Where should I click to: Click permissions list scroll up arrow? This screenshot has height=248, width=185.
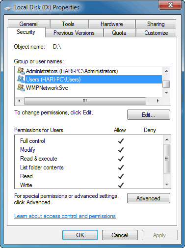[167, 139]
